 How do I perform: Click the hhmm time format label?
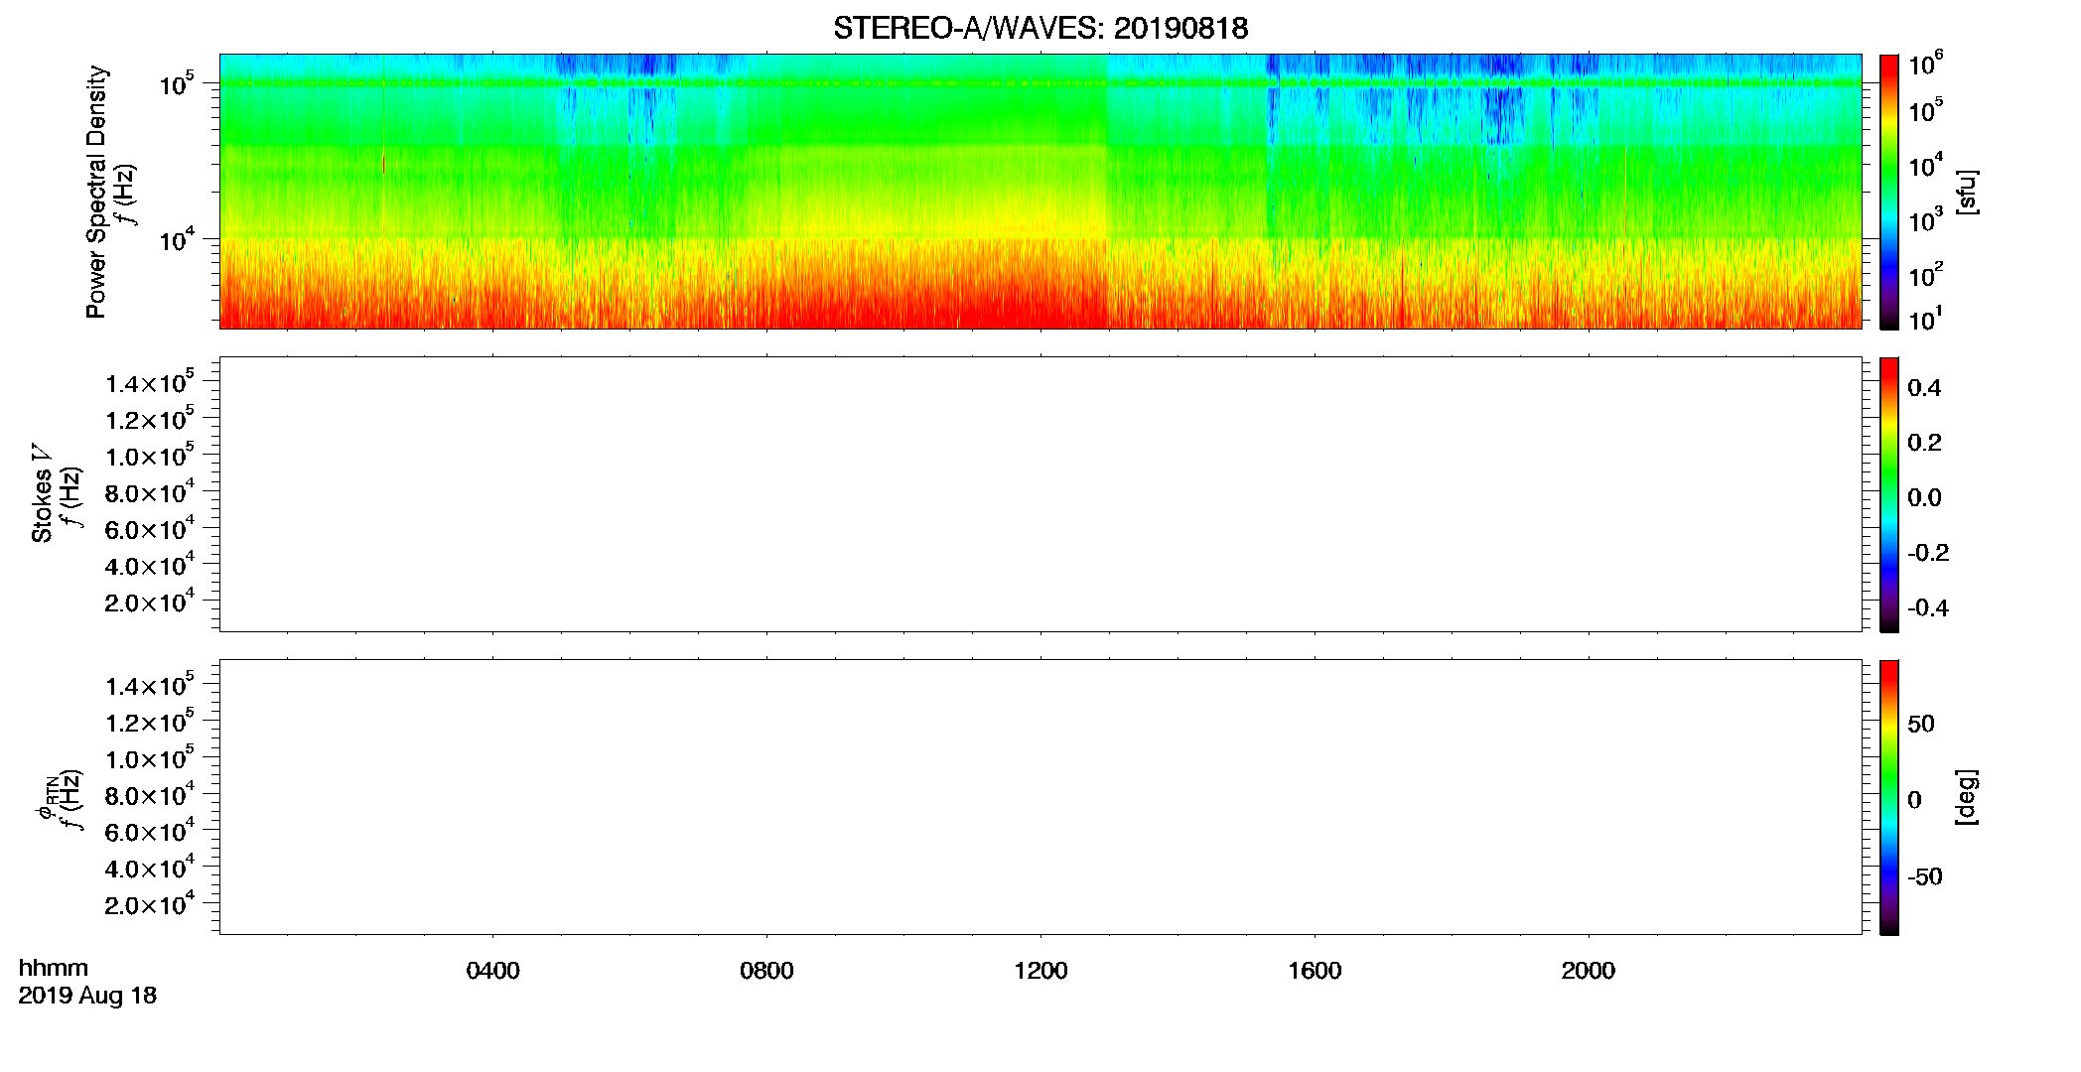54,968
